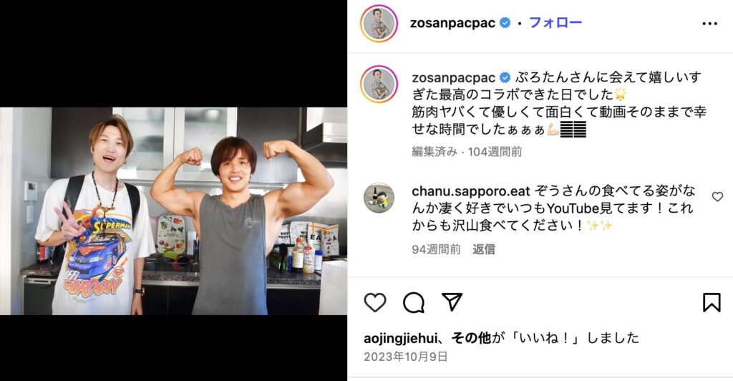Like the chanu.sapporo.eat comment heart
Image resolution: width=733 pixels, height=381 pixels.
pos(717,197)
